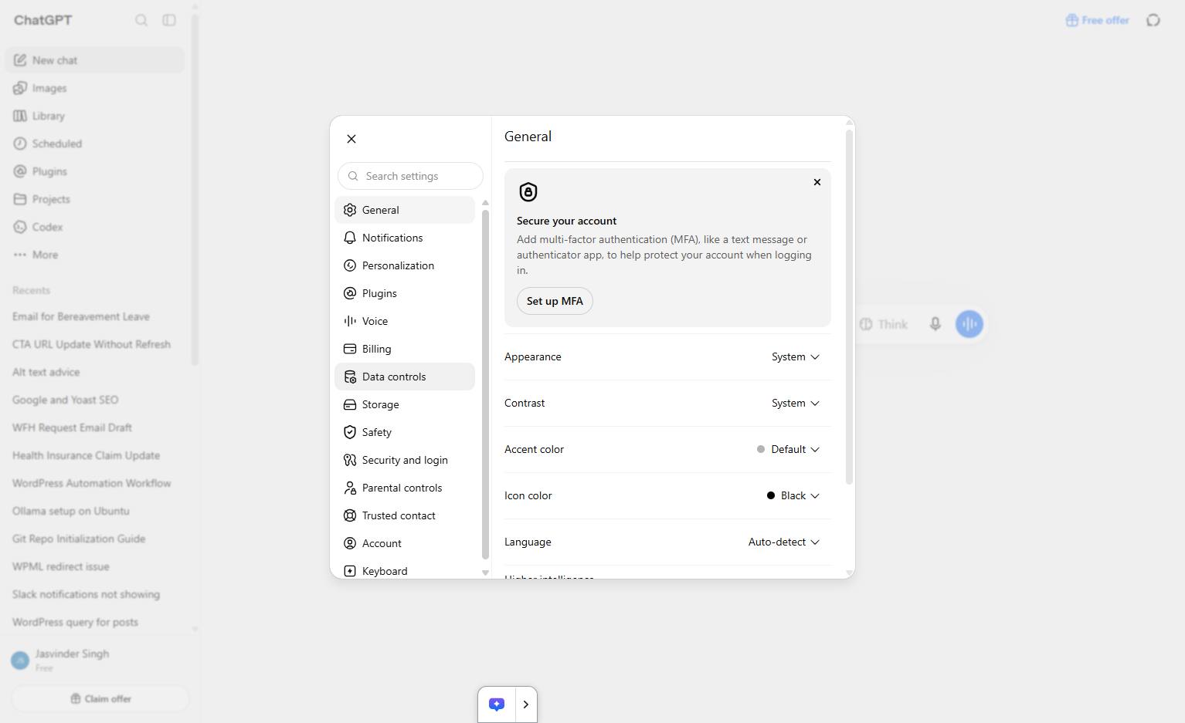Select the Storage settings tab
This screenshot has height=723, width=1185.
(405, 404)
